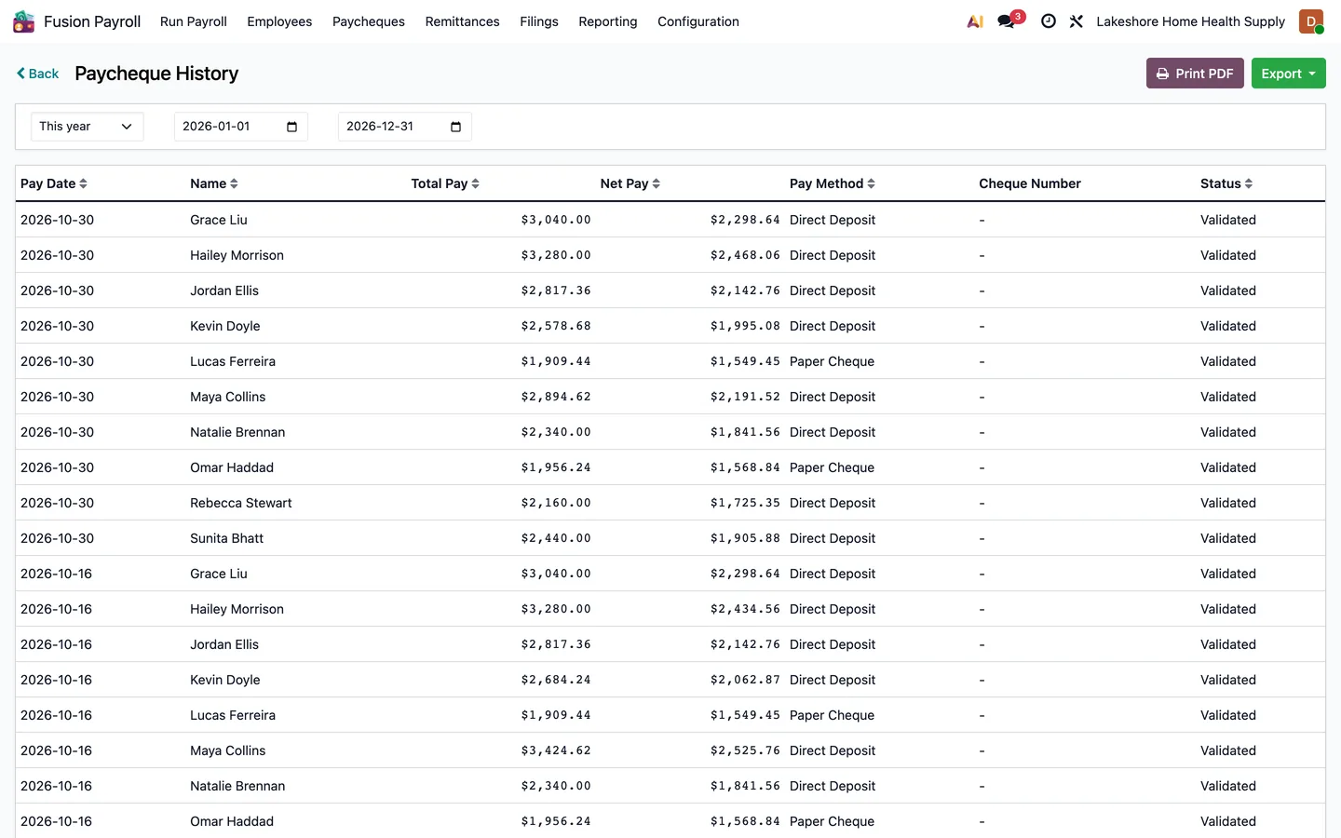Screen dimensions: 1341x838
Task: Click Sunita Bhatt name cell
Action: pyautogui.click(x=227, y=538)
